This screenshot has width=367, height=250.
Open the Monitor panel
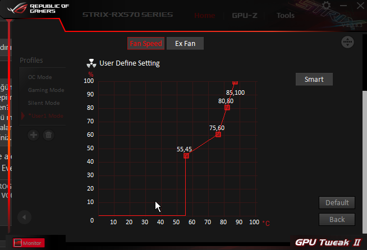(29, 243)
